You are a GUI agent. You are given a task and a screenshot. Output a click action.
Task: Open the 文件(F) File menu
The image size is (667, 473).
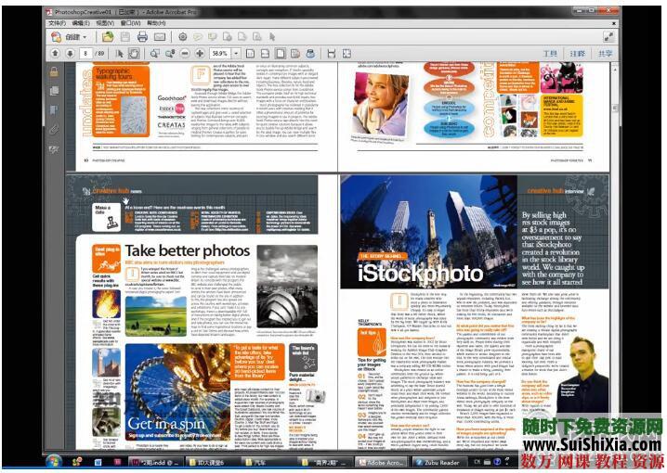coord(56,23)
